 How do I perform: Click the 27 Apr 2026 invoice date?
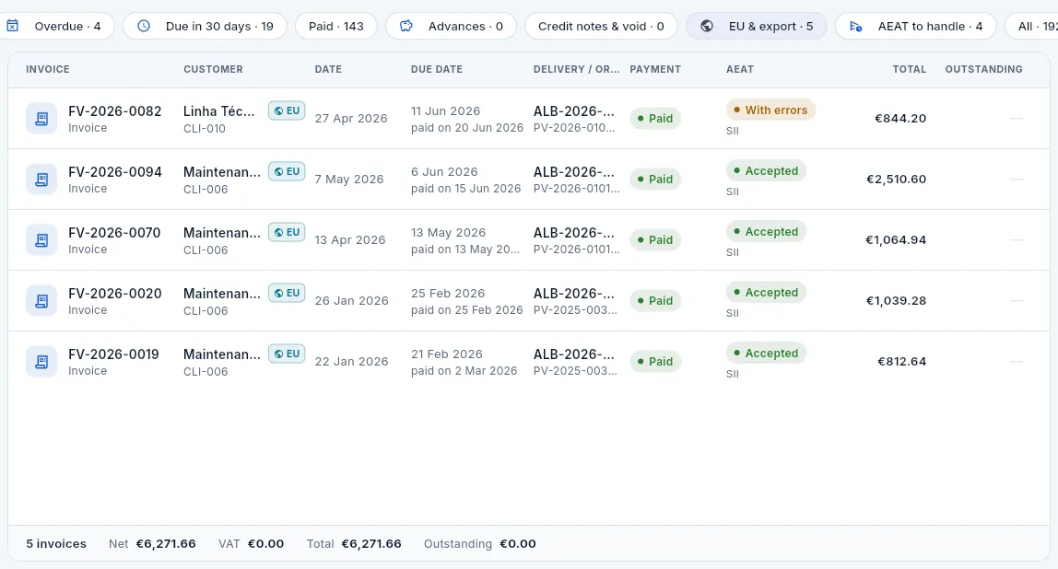(351, 119)
